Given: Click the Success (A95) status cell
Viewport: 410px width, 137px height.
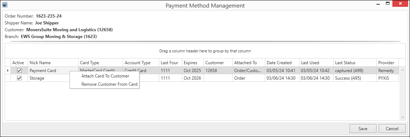Looking at the screenshot, I should [355, 78].
